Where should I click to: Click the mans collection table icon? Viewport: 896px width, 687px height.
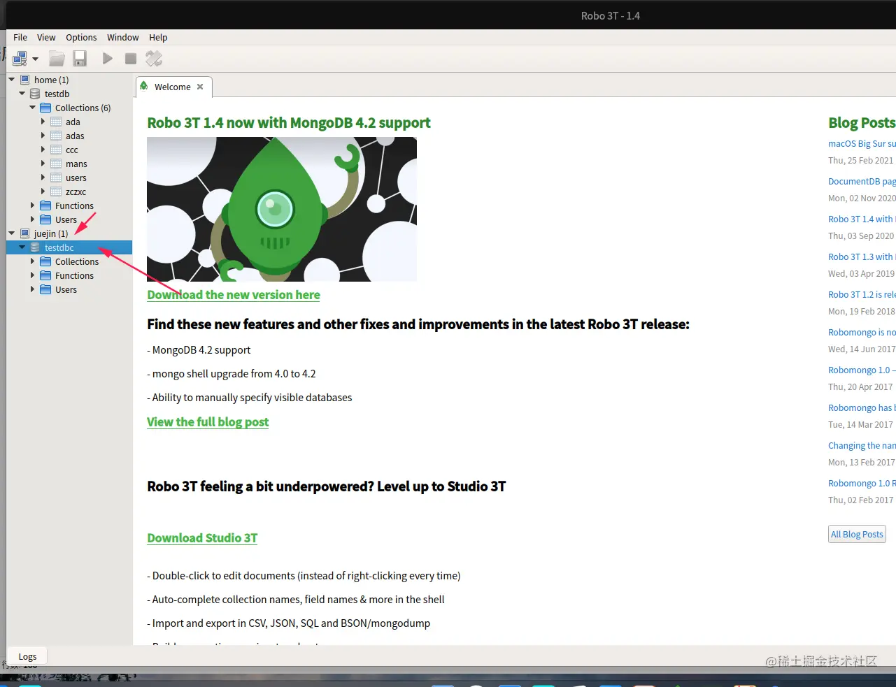click(x=56, y=164)
